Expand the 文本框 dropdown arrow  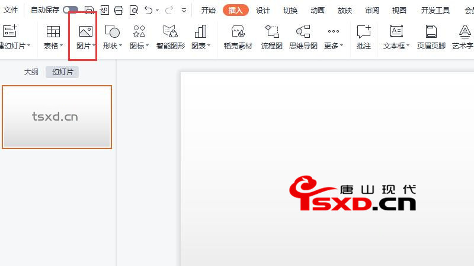tap(408, 46)
